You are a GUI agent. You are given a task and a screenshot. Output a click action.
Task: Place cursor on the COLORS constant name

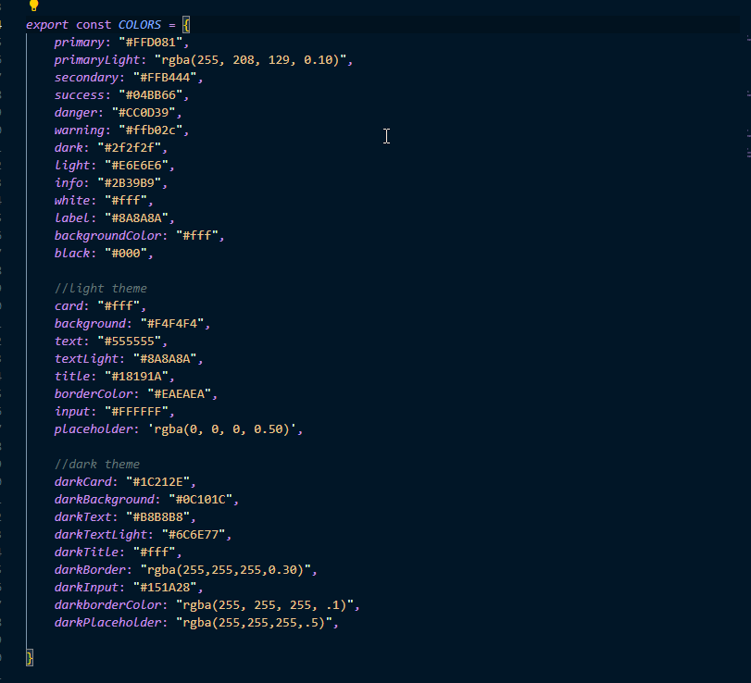point(140,25)
